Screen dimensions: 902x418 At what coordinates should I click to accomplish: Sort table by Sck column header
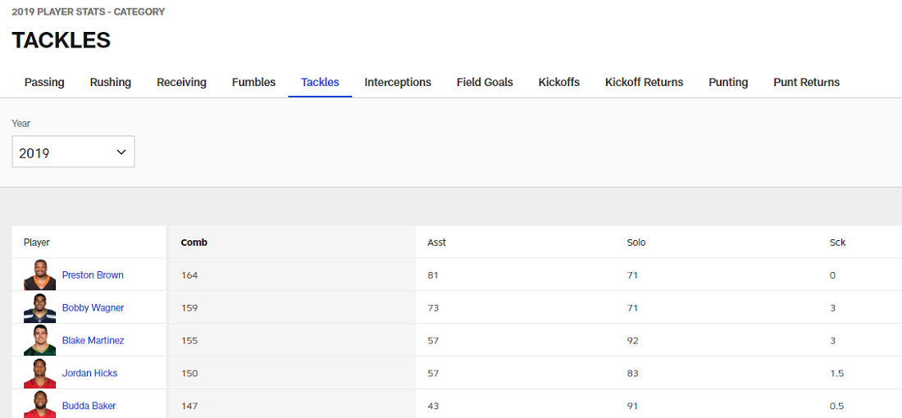click(837, 243)
